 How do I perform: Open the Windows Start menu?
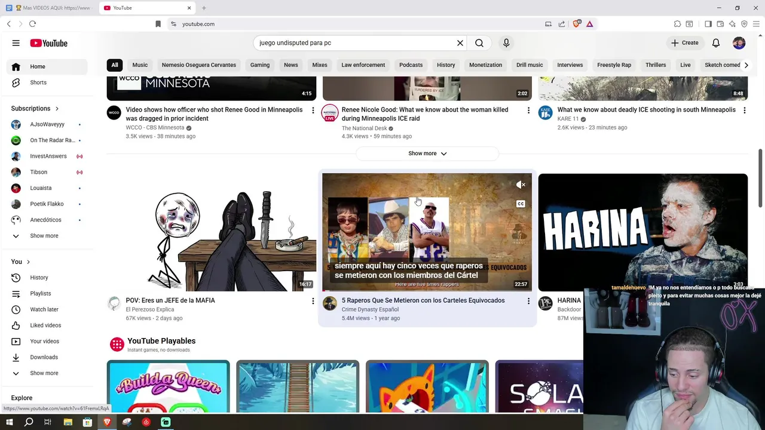[9, 422]
